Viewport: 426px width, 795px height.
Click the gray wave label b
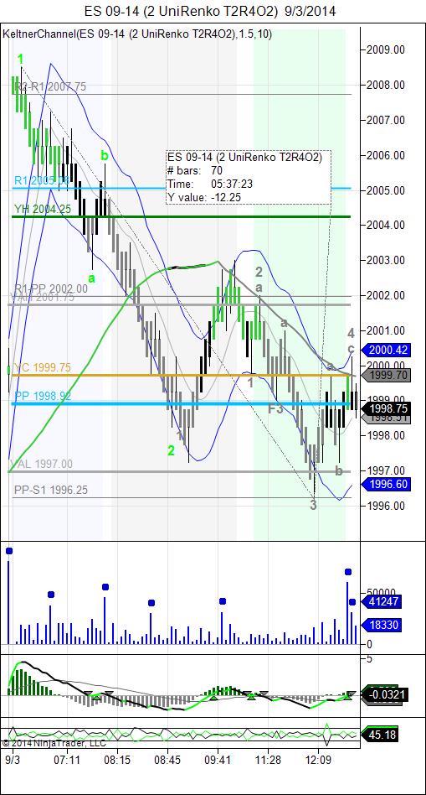[339, 471]
